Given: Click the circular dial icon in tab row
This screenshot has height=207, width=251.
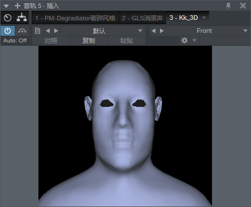Looking at the screenshot, I should click(7, 18).
